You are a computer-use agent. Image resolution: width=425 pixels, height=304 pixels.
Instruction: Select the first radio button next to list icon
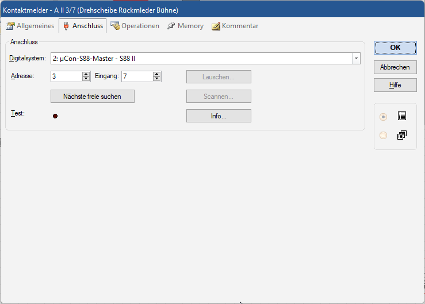(x=384, y=117)
